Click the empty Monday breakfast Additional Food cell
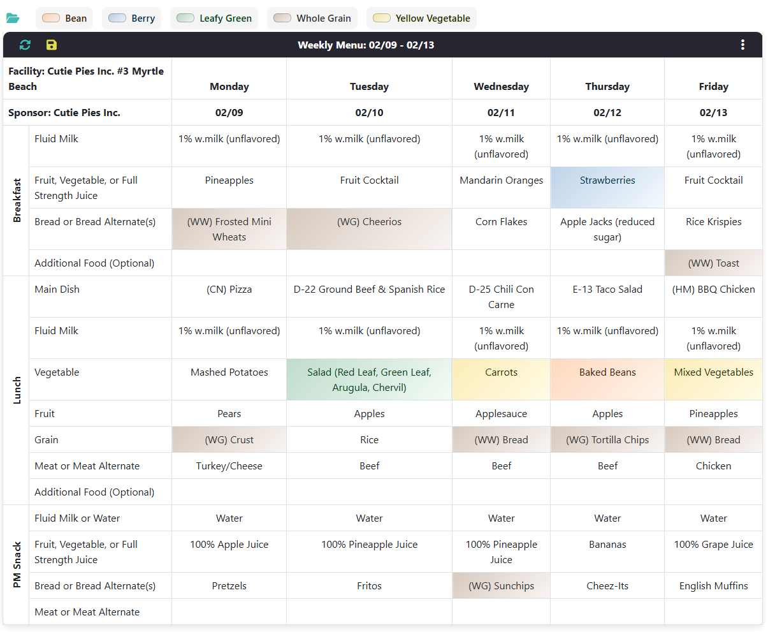 (x=229, y=263)
